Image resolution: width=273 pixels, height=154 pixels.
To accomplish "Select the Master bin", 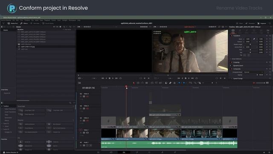I will (6, 30).
